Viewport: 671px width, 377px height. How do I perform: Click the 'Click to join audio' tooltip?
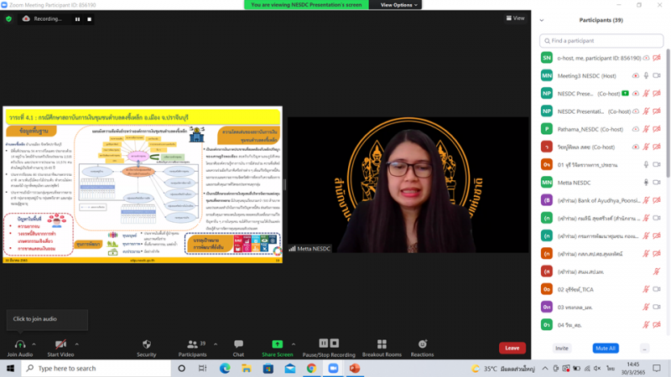47,319
